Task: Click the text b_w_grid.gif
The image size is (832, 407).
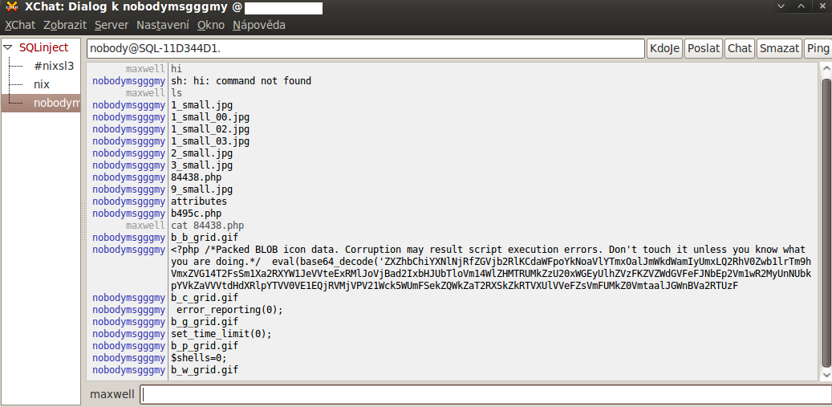Action: (x=205, y=370)
